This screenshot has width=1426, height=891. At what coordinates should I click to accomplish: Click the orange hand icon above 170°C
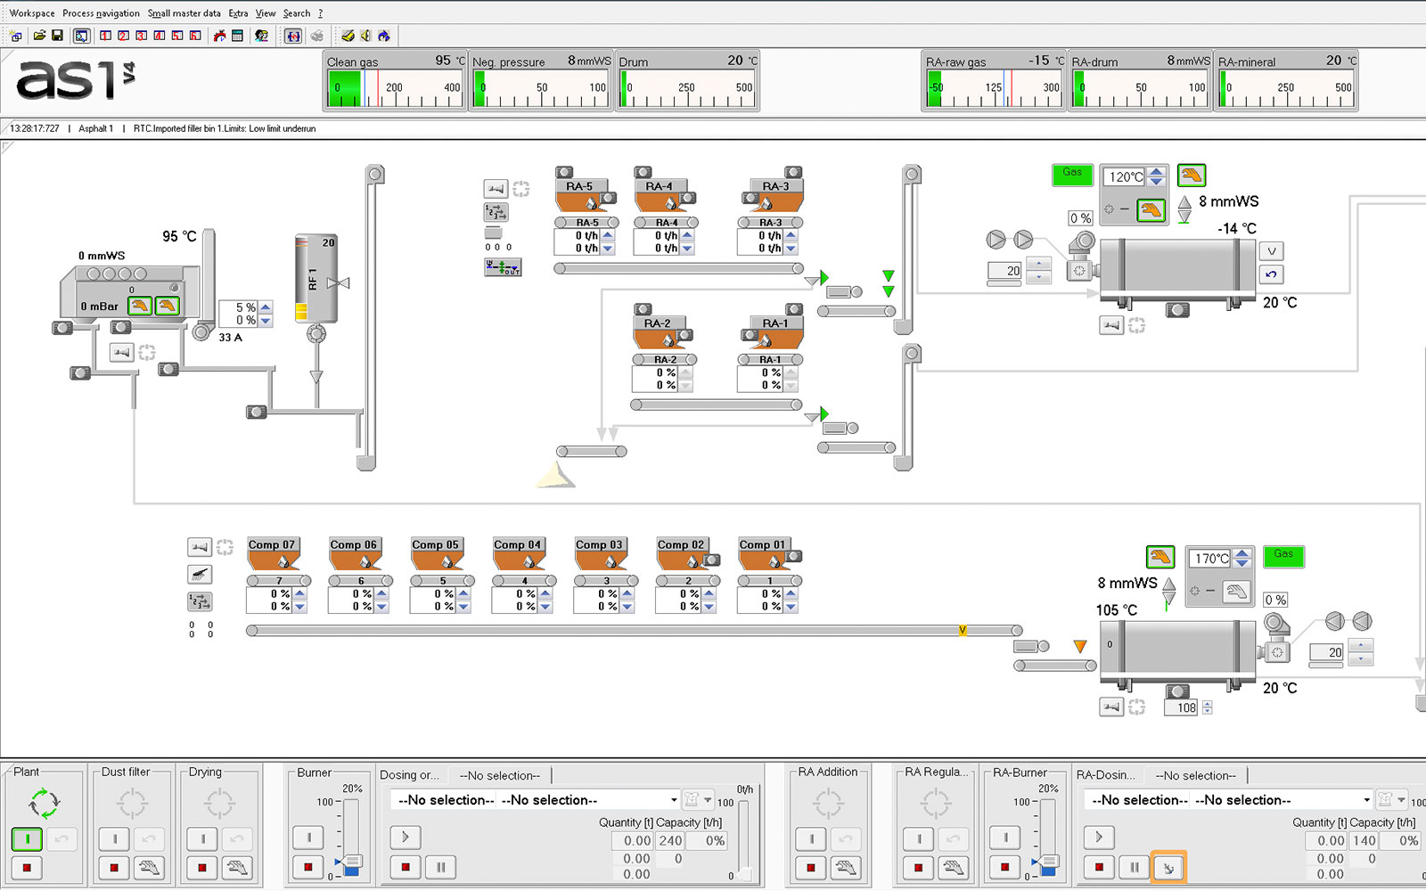pyautogui.click(x=1160, y=558)
